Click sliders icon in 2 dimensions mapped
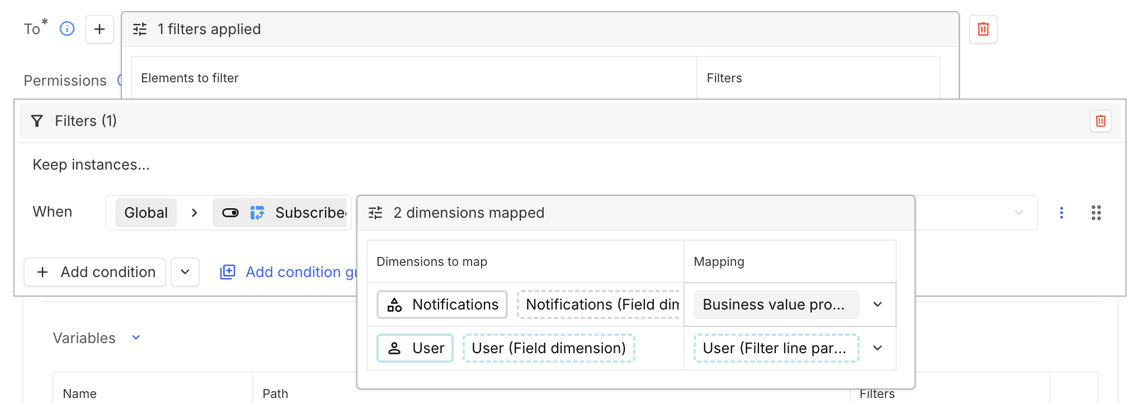Viewport: 1131px width, 403px height. 375,213
